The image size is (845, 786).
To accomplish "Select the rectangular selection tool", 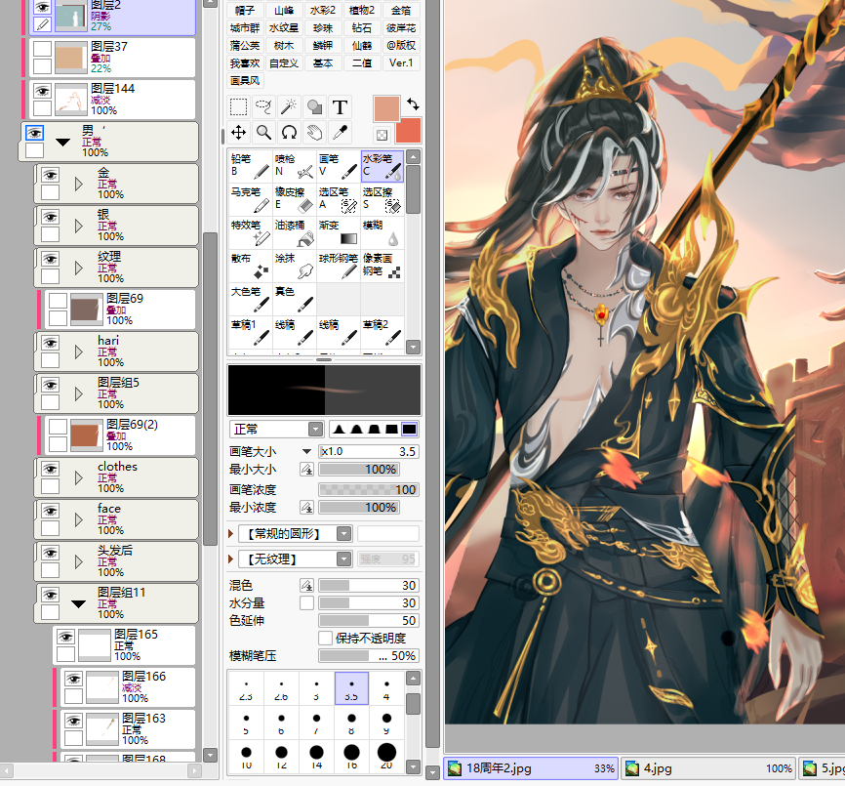I will 239,107.
